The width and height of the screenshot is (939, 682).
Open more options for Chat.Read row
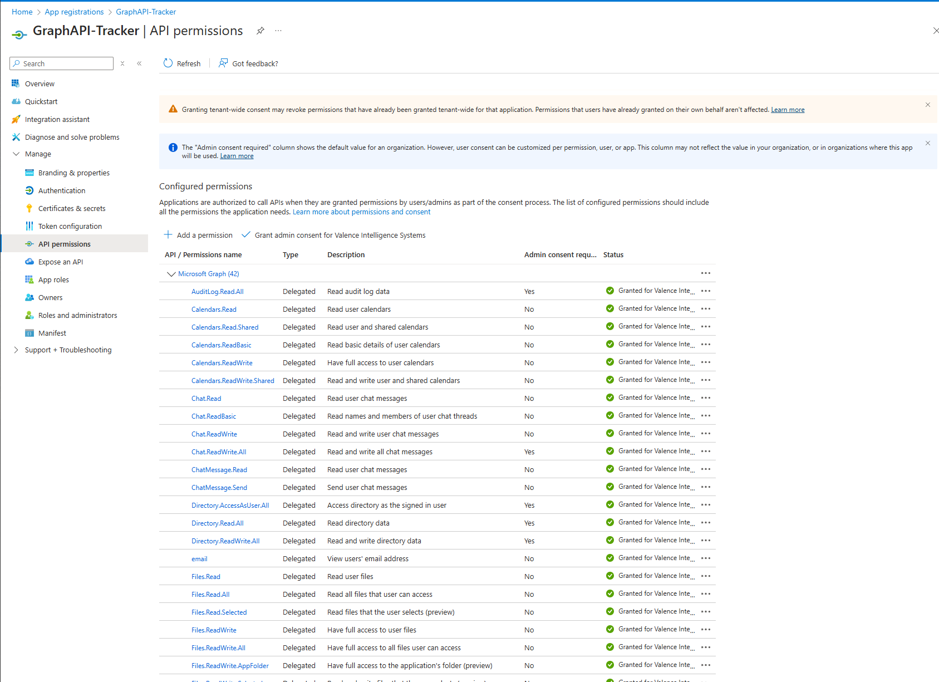(x=706, y=398)
